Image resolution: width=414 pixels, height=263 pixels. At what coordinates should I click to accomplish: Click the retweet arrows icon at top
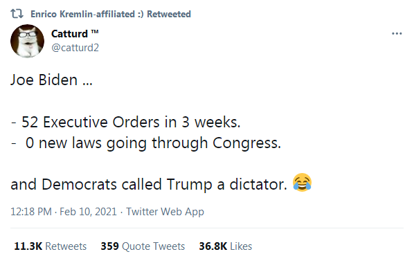(17, 13)
